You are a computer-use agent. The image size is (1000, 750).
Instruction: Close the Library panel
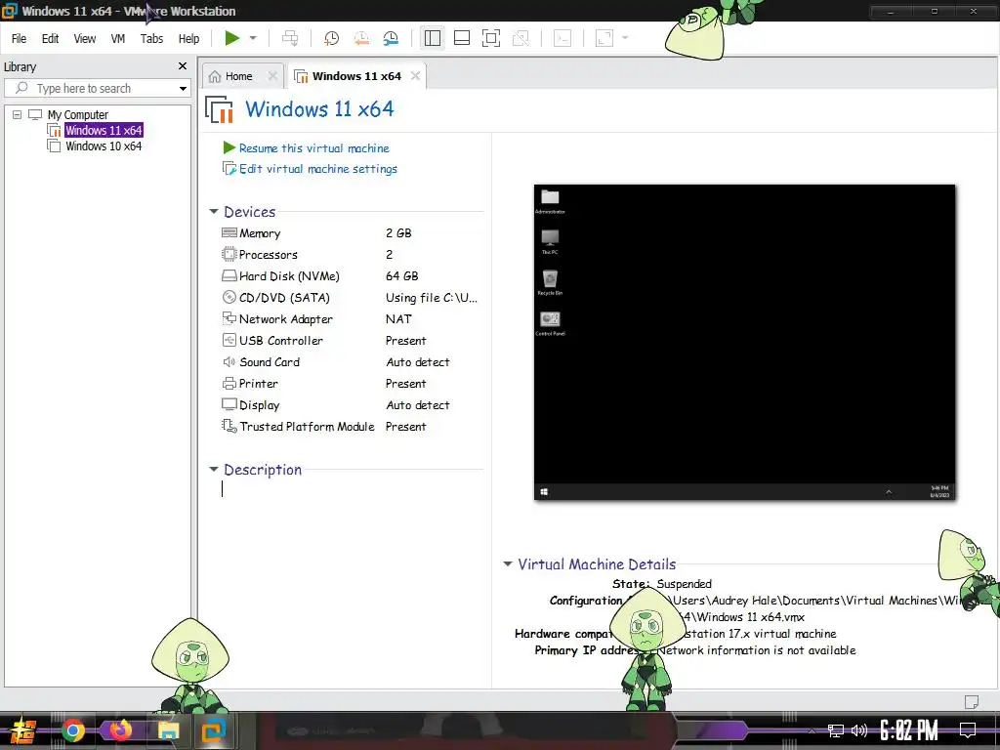(x=183, y=66)
